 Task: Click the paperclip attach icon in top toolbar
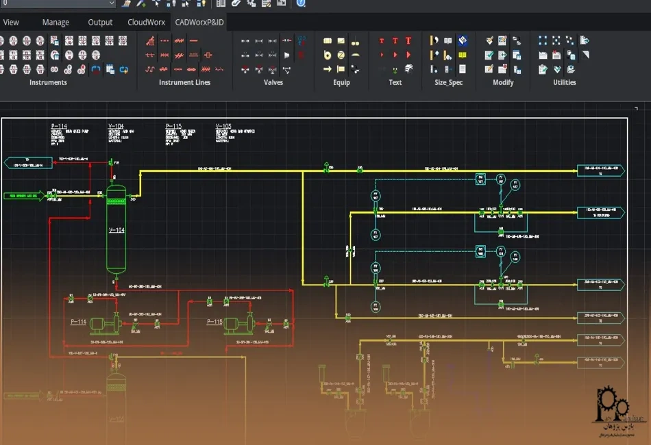tap(236, 3)
